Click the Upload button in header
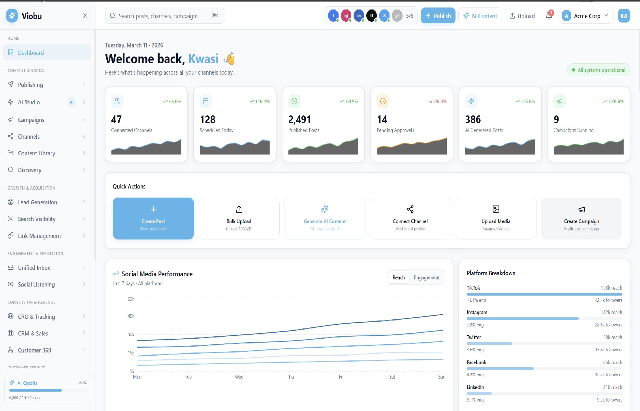 point(522,16)
